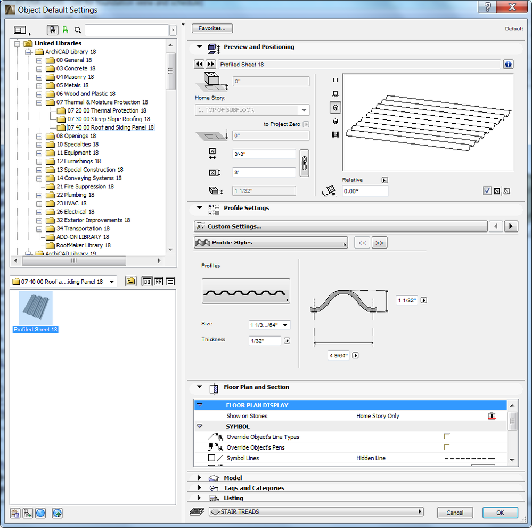Collapse Floor Plan and Section panel
Screen dimensions: 532x528
200,387
